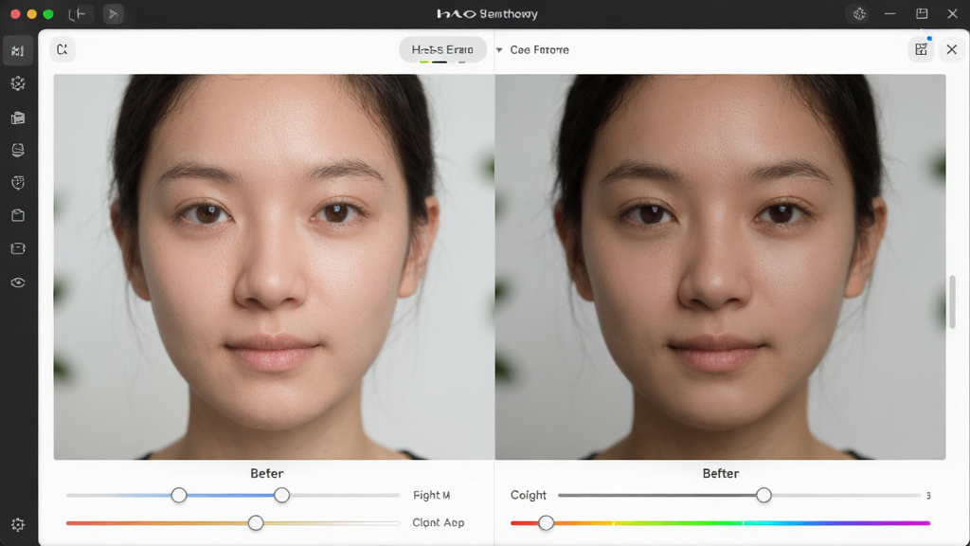The width and height of the screenshot is (970, 546).
Task: Select the stacked disk sidebar icon
Action: [x=18, y=150]
